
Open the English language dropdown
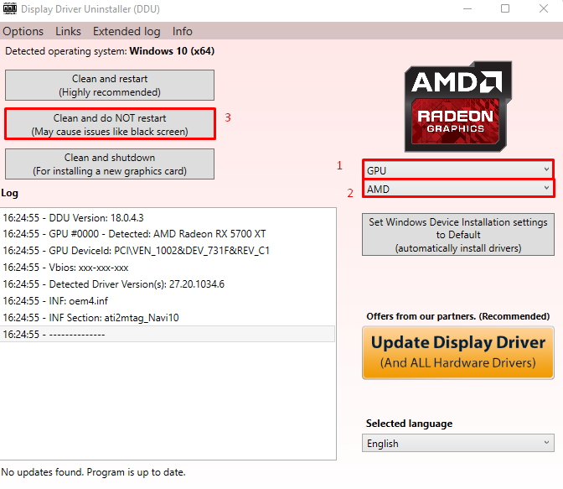458,444
